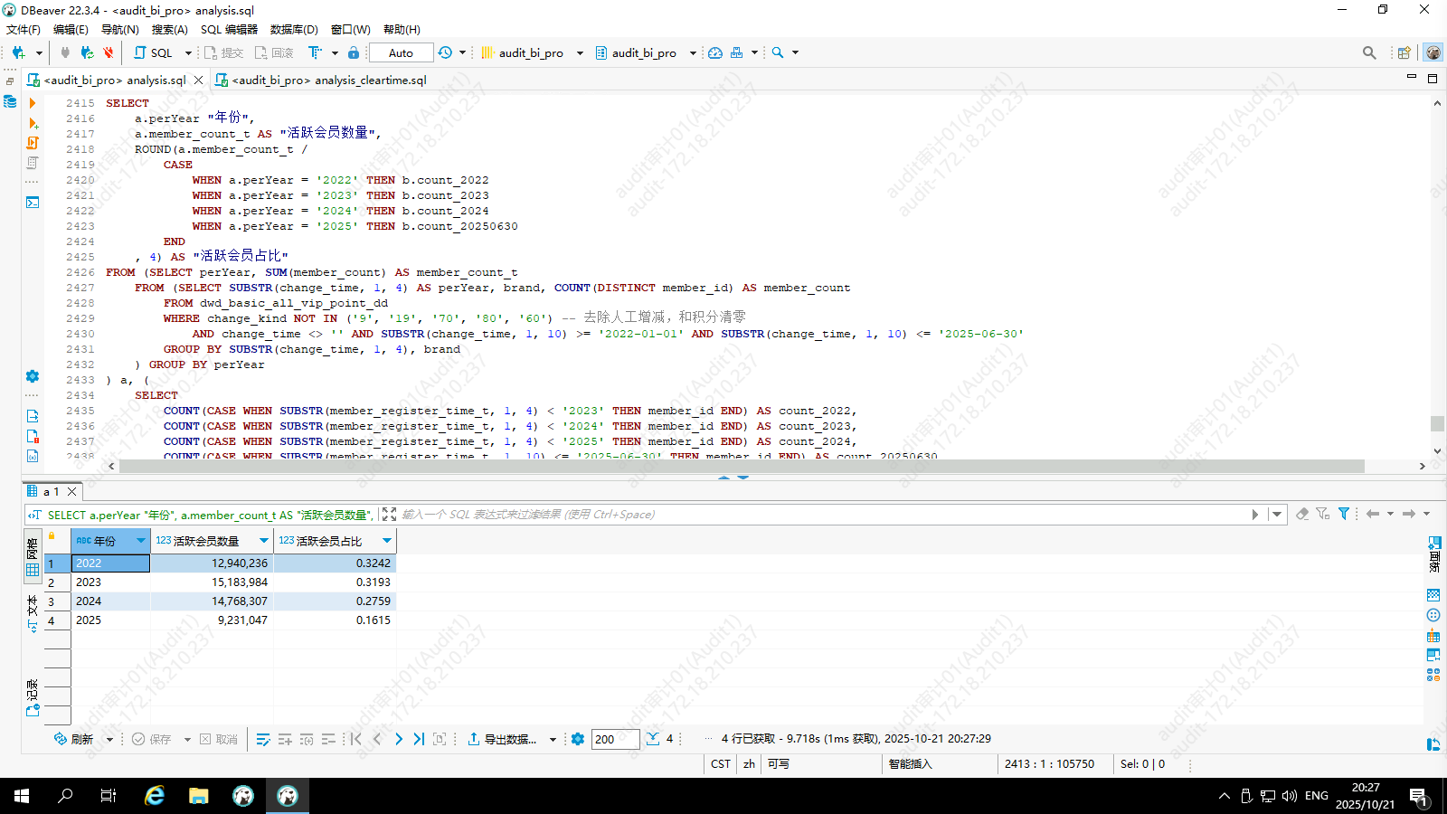
Task: Open result panel settings gear icon
Action: [x=578, y=739]
